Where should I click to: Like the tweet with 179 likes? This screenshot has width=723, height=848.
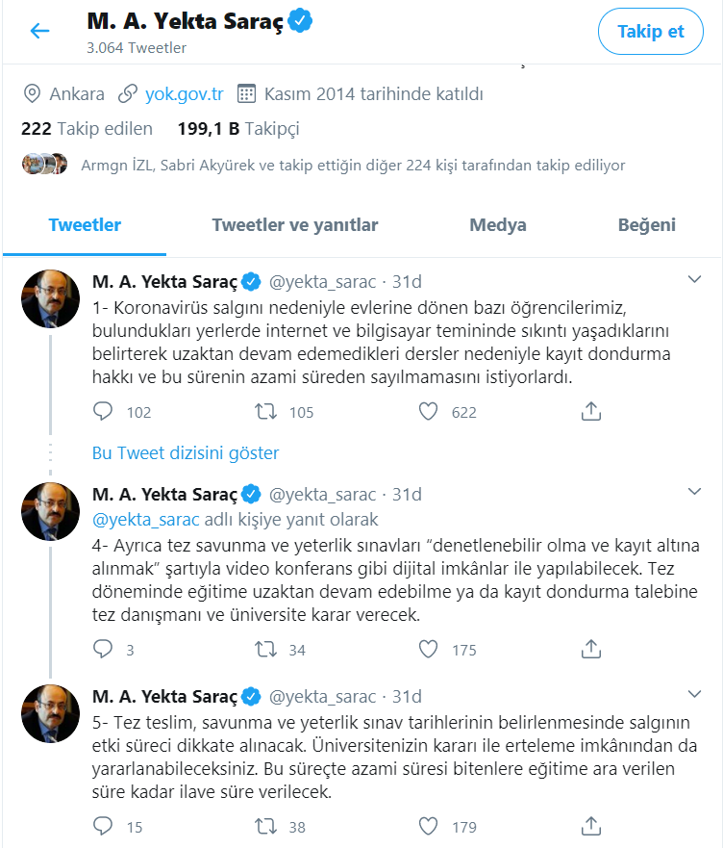coord(429,826)
